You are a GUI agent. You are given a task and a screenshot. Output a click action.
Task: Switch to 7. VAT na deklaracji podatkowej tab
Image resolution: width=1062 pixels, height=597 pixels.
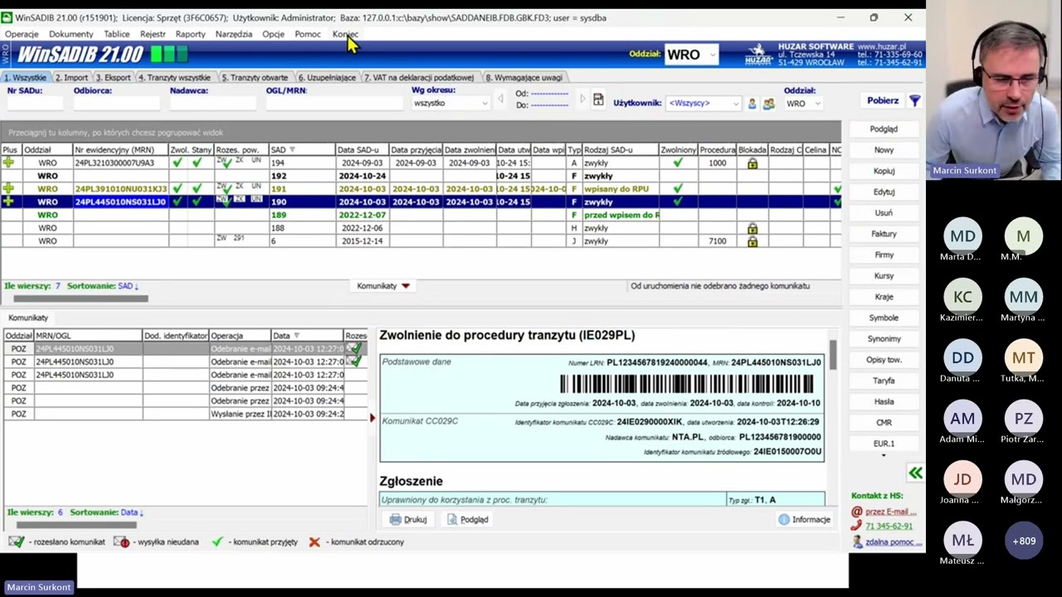tap(419, 77)
